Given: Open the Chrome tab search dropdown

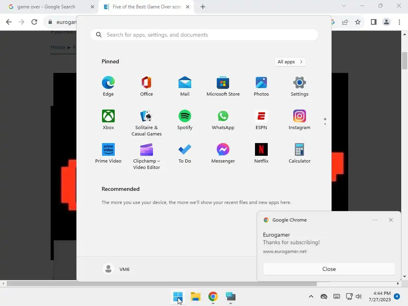Looking at the screenshot, I should (344, 6).
